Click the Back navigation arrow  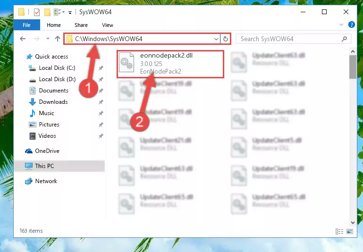(x=23, y=39)
